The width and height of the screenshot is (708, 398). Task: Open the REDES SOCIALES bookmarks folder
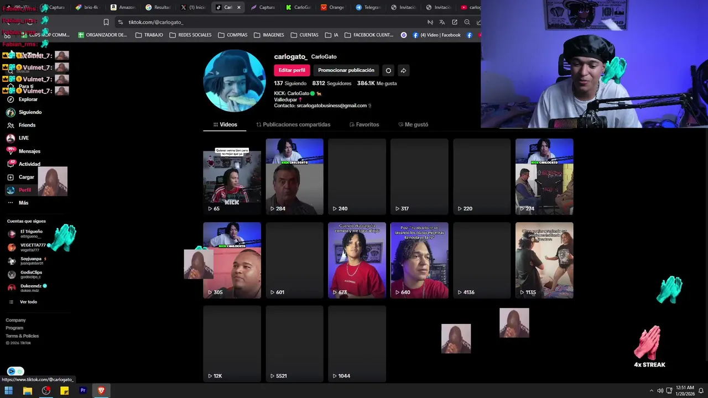[x=190, y=35]
